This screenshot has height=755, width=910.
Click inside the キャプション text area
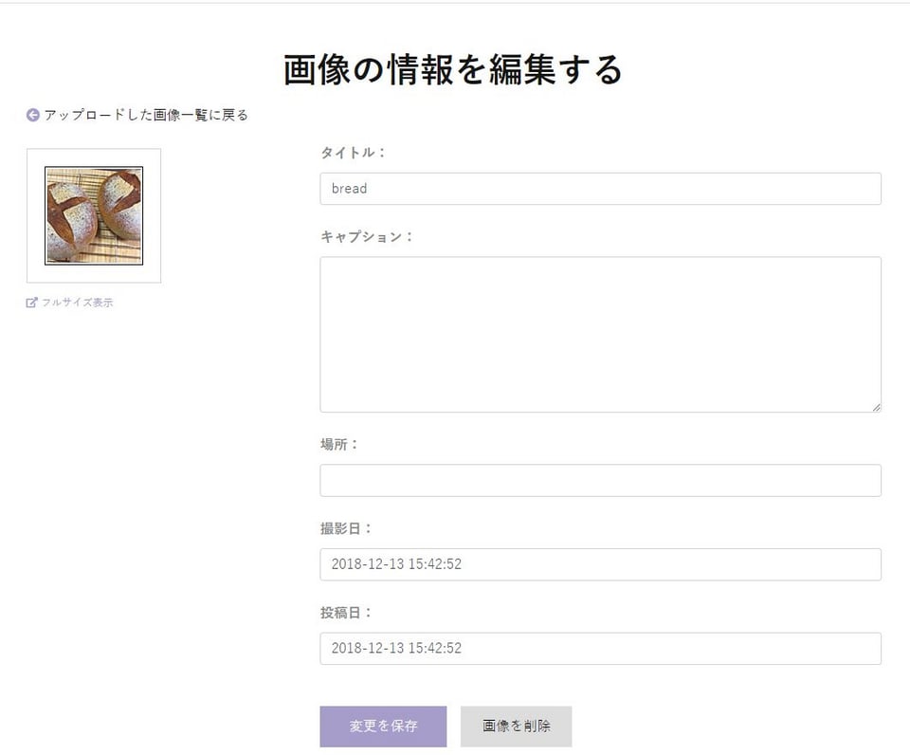click(600, 335)
